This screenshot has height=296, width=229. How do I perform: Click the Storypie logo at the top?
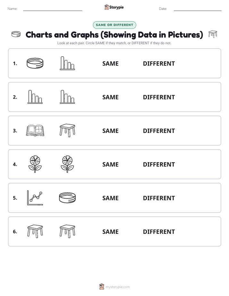point(114,7)
